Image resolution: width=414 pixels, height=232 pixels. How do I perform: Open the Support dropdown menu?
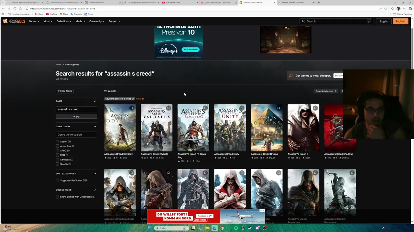pyautogui.click(x=114, y=21)
